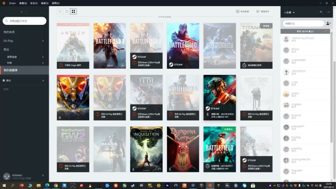Focus the game search field
Screen dimensions: 336x189
coord(24,21)
